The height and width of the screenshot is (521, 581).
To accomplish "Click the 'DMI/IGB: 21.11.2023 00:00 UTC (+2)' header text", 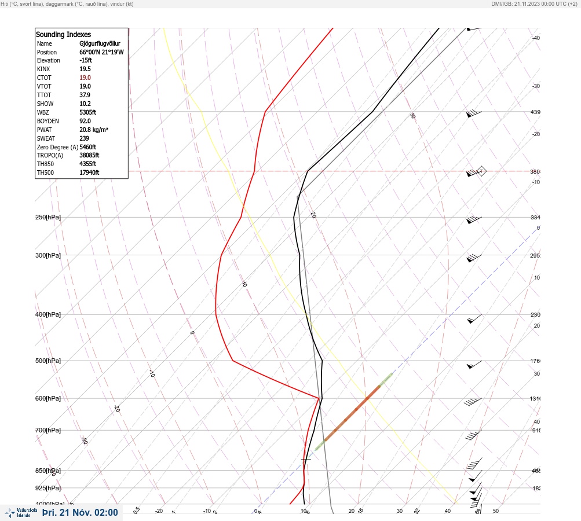I will (x=534, y=3).
